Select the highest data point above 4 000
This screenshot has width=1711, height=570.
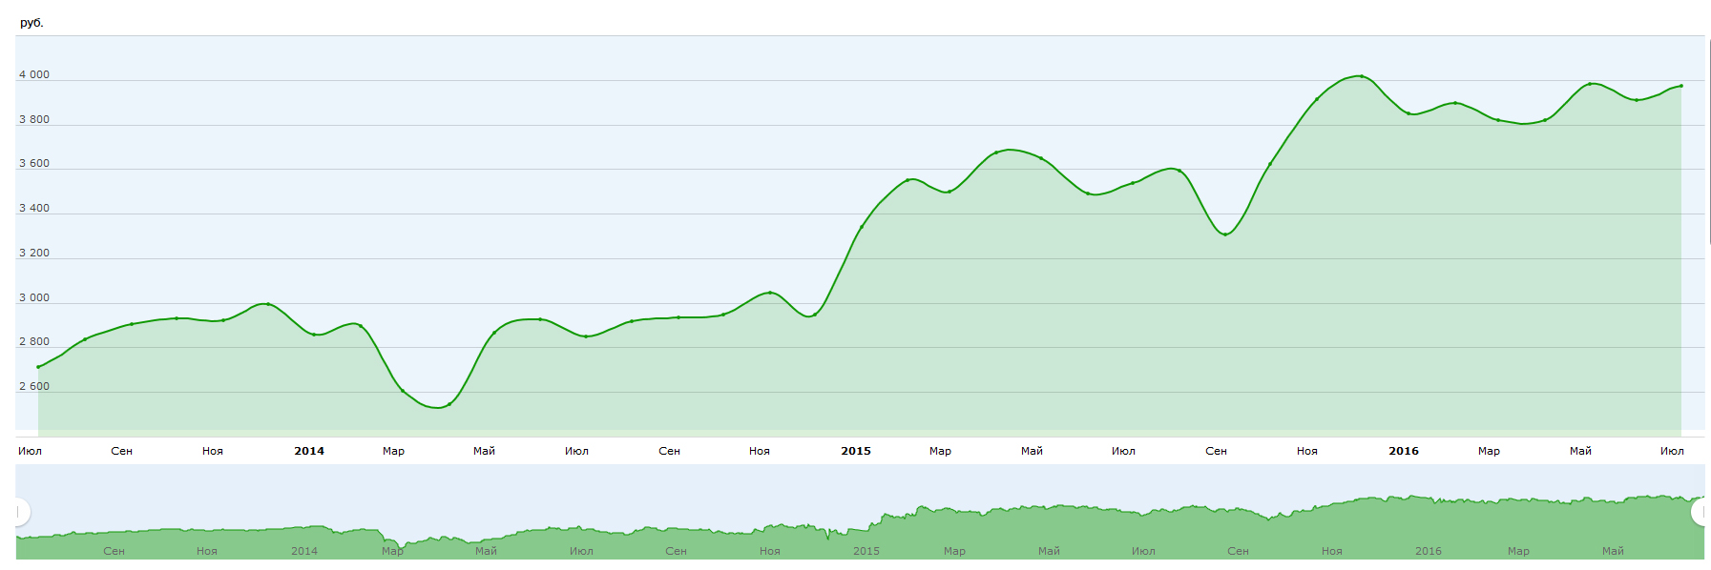coord(1361,76)
